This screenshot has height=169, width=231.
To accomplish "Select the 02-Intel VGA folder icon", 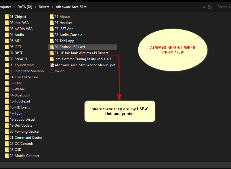I will (x=7, y=23).
